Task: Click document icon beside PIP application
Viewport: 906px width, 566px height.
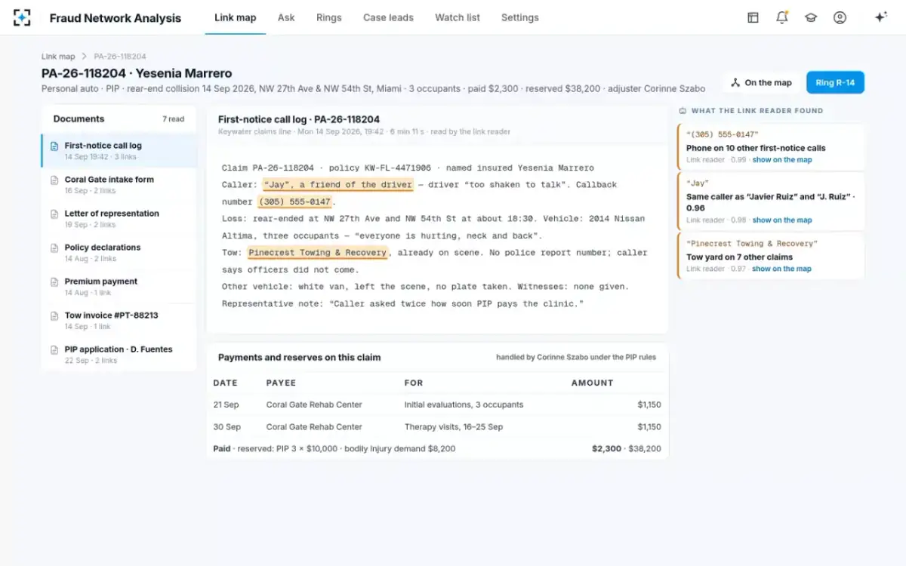Action: pyautogui.click(x=54, y=350)
